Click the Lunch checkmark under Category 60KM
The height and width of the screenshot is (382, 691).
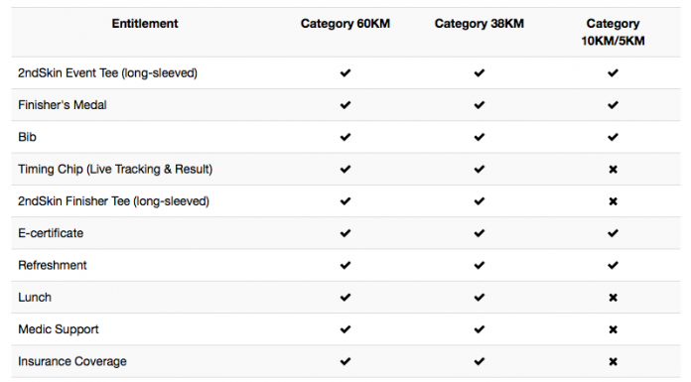345,298
